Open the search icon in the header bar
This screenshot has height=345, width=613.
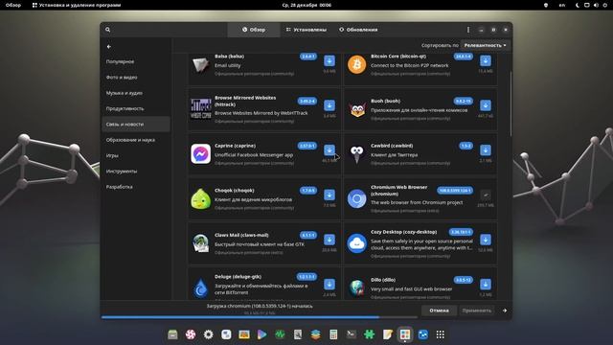(108, 30)
